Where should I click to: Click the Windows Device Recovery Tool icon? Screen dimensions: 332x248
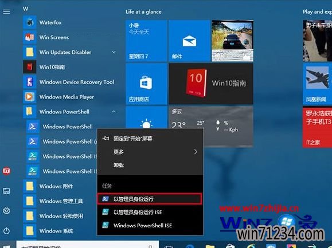coord(30,82)
